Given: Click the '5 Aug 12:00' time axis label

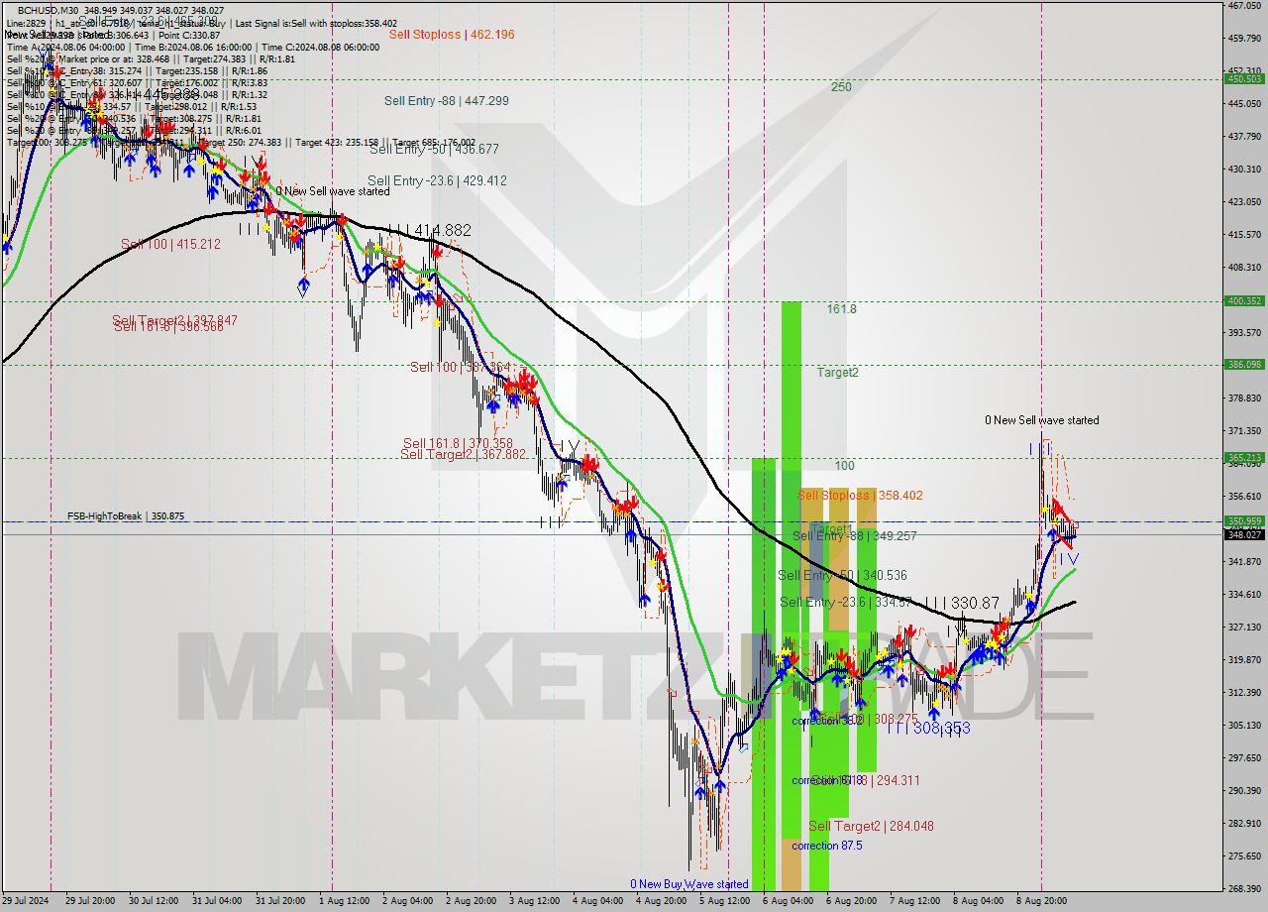Looking at the screenshot, I should [726, 901].
